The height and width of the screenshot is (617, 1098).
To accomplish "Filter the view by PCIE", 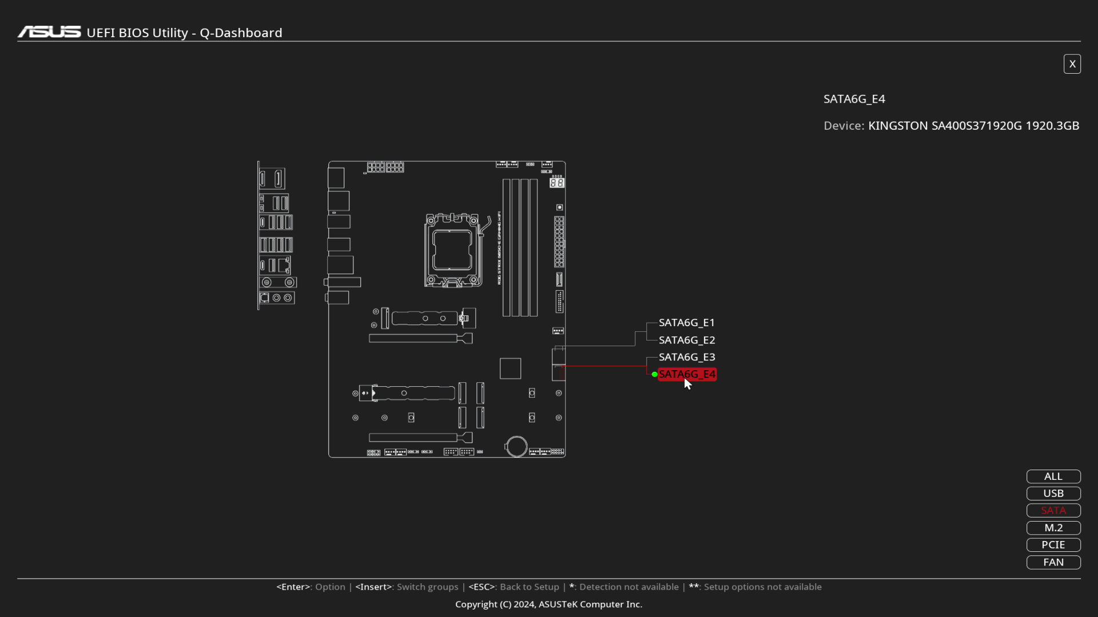I will click(1053, 545).
